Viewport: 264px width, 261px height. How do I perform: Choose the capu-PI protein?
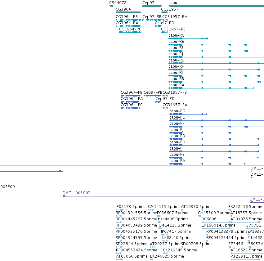tap(214, 151)
